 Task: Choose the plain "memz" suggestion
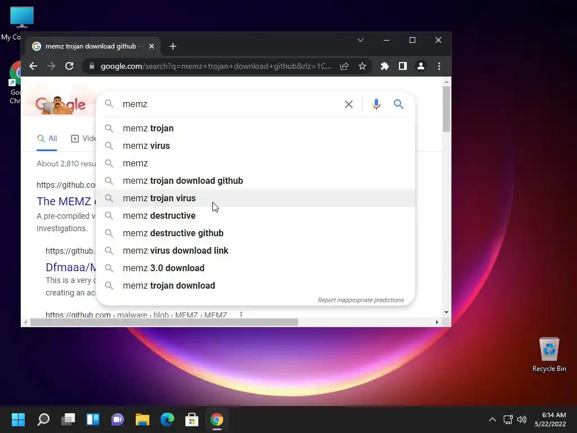click(255, 163)
